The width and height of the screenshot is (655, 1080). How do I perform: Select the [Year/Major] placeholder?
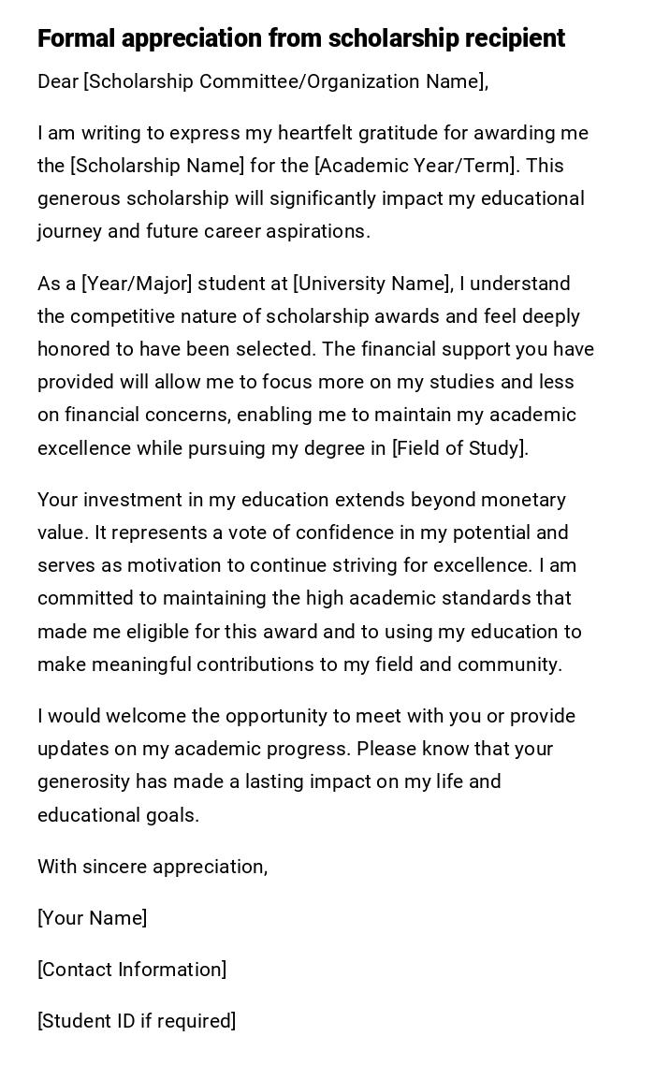[137, 284]
